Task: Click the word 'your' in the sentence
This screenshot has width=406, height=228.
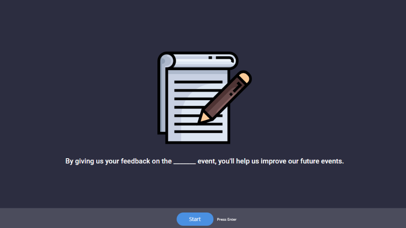Action: 112,161
